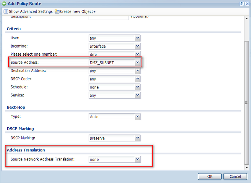Click in the Description text field
This screenshot has height=183, width=251.
pyautogui.click(x=109, y=17)
